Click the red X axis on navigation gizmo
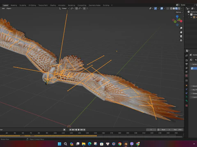This screenshot has width=197, height=147. click(x=181, y=21)
